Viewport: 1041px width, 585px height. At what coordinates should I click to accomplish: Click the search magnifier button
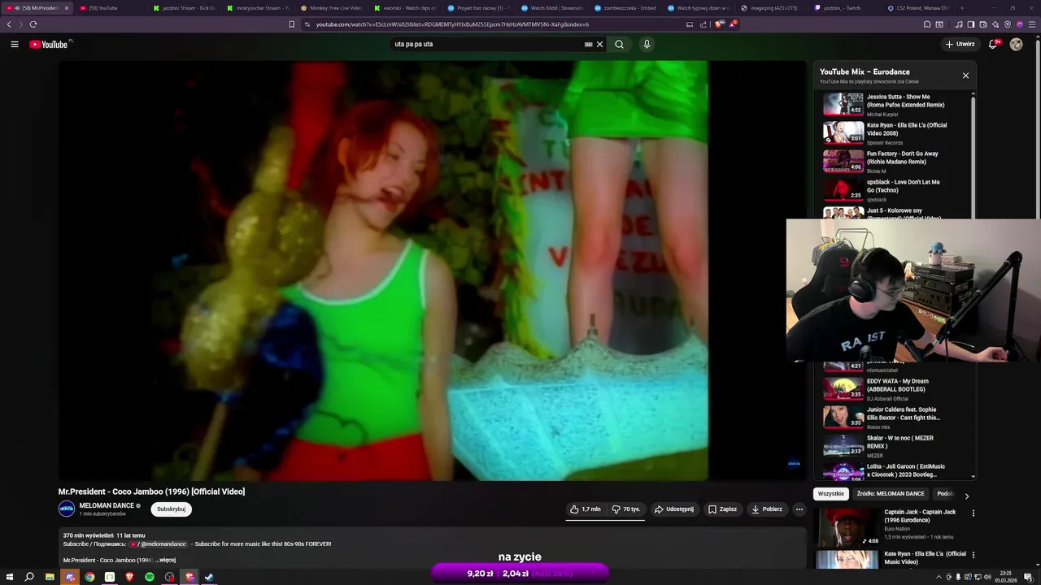(619, 44)
